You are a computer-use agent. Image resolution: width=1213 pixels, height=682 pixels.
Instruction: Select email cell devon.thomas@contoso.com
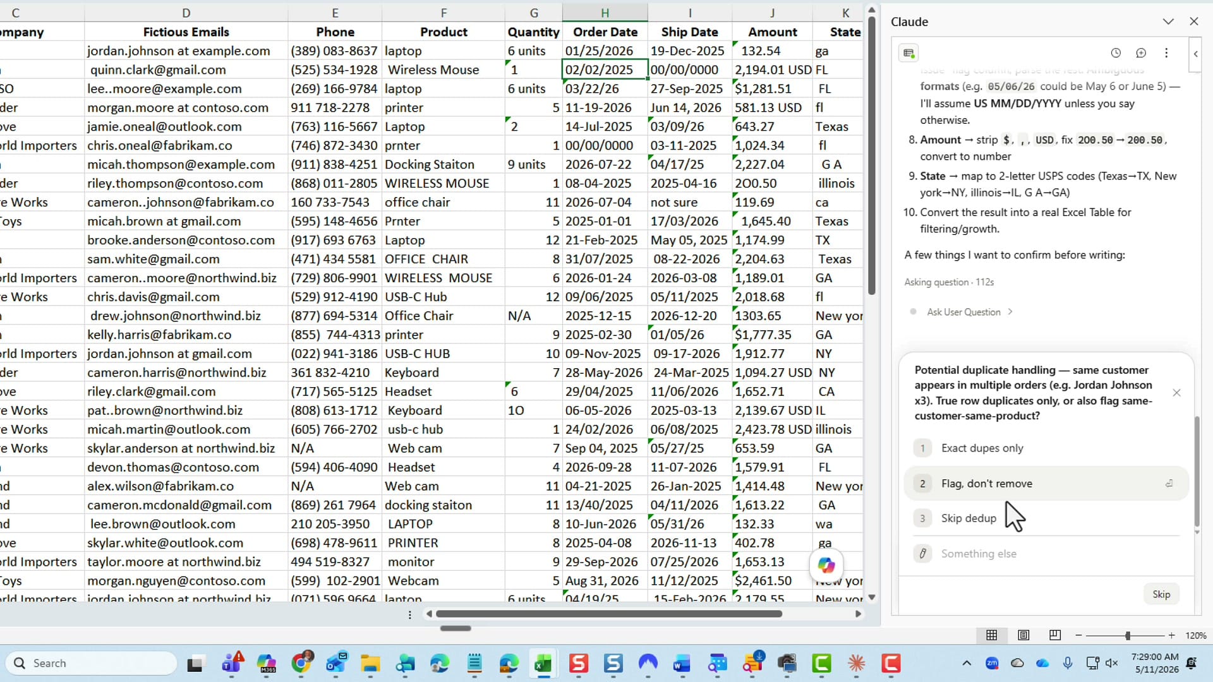186,467
